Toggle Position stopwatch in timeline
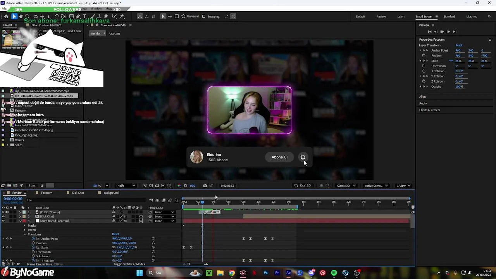The image size is (496, 279). tap(33, 243)
